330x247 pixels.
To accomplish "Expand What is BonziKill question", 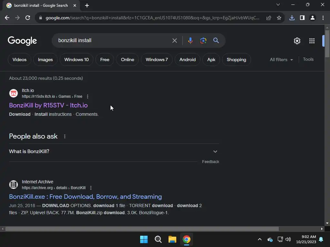I will coord(114,151).
